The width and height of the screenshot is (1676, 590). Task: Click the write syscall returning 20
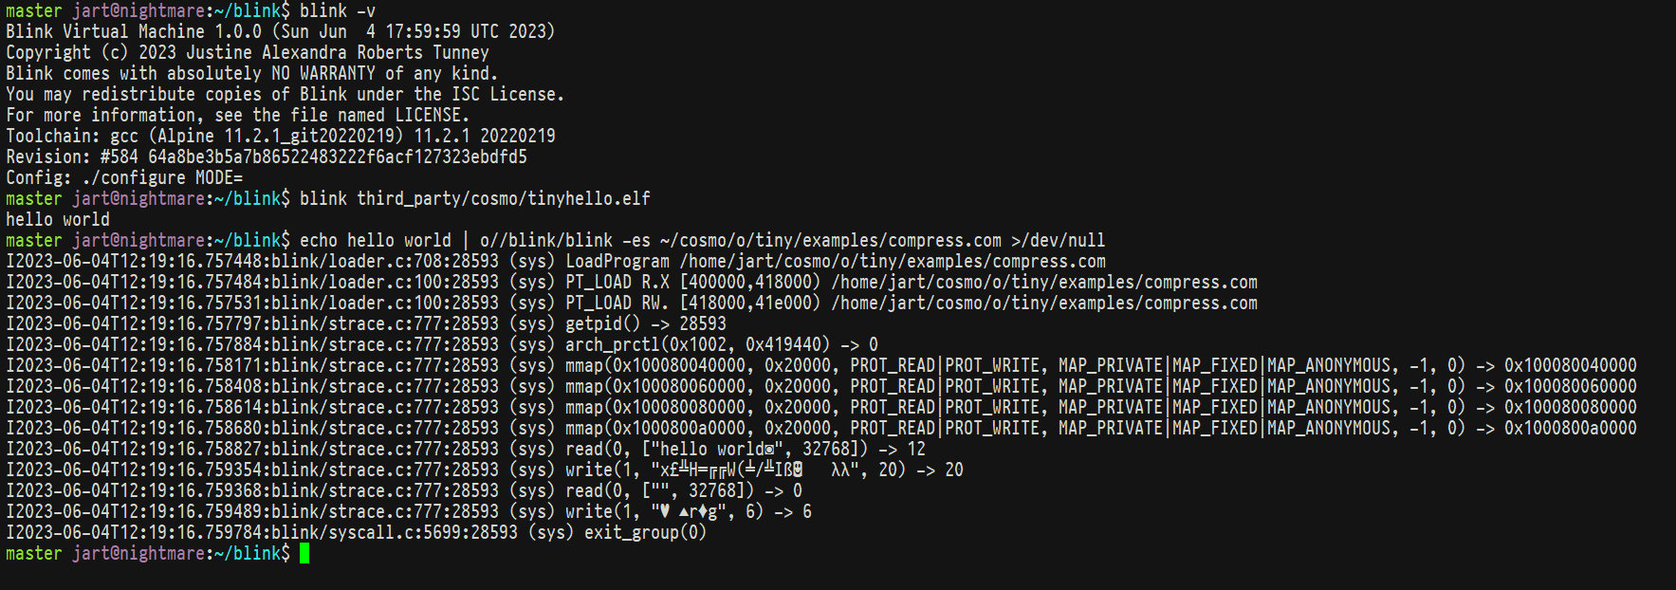pos(485,470)
